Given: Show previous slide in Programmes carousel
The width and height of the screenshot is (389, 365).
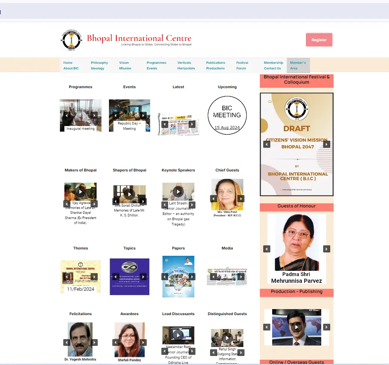Looking at the screenshot, I should click(x=67, y=115).
